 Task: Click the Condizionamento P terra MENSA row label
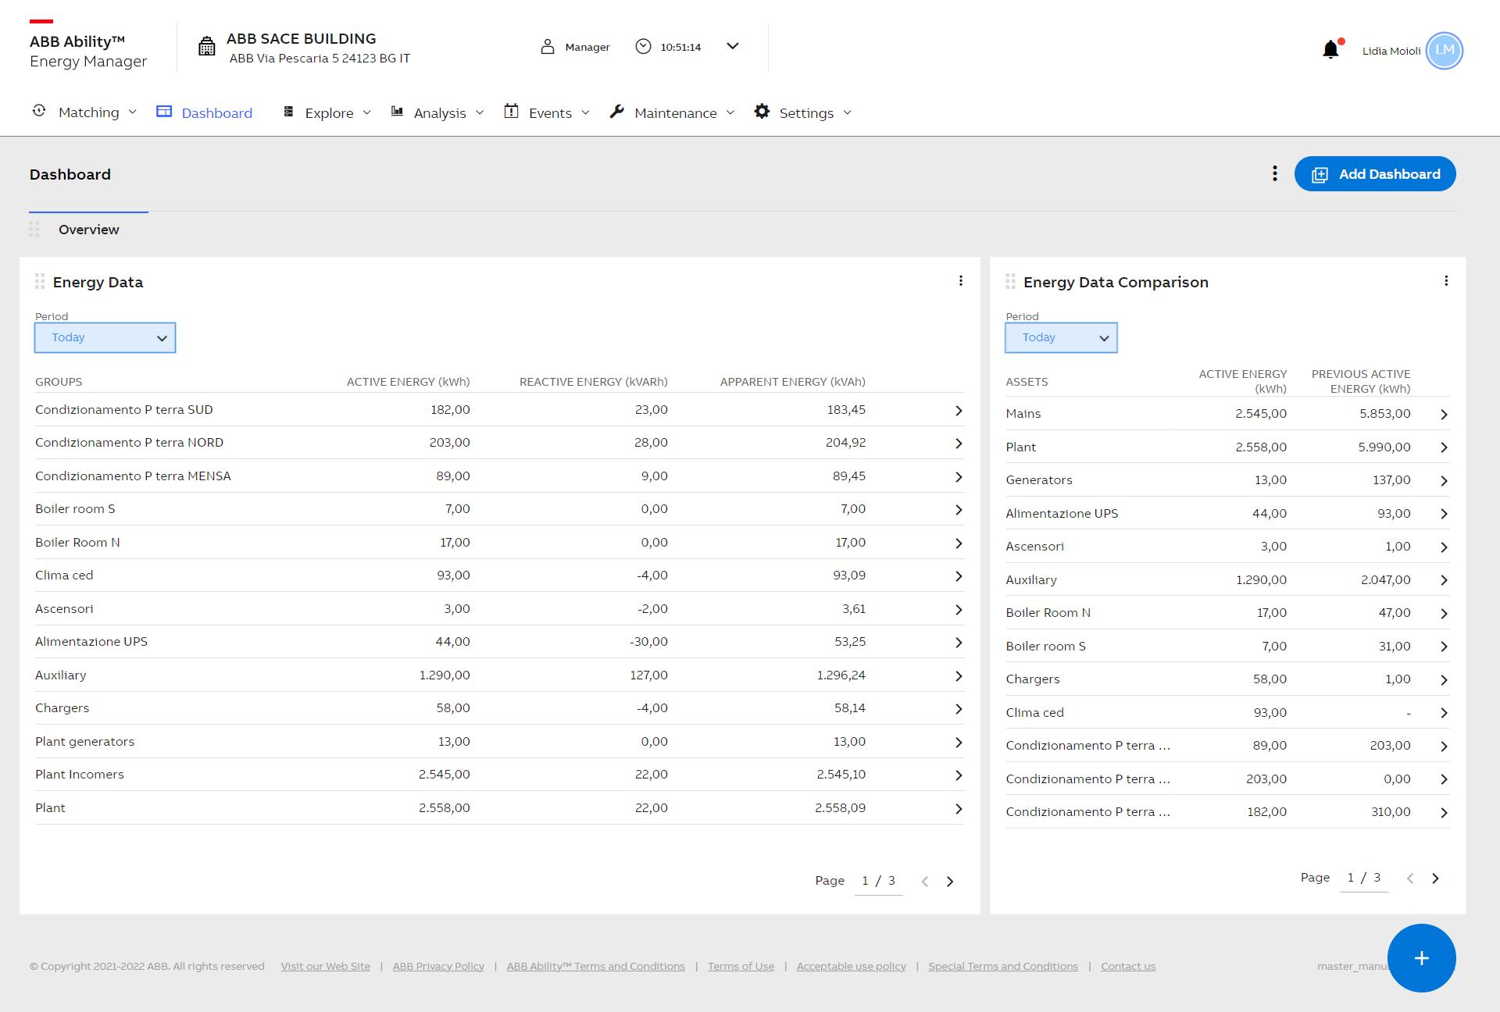133,476
